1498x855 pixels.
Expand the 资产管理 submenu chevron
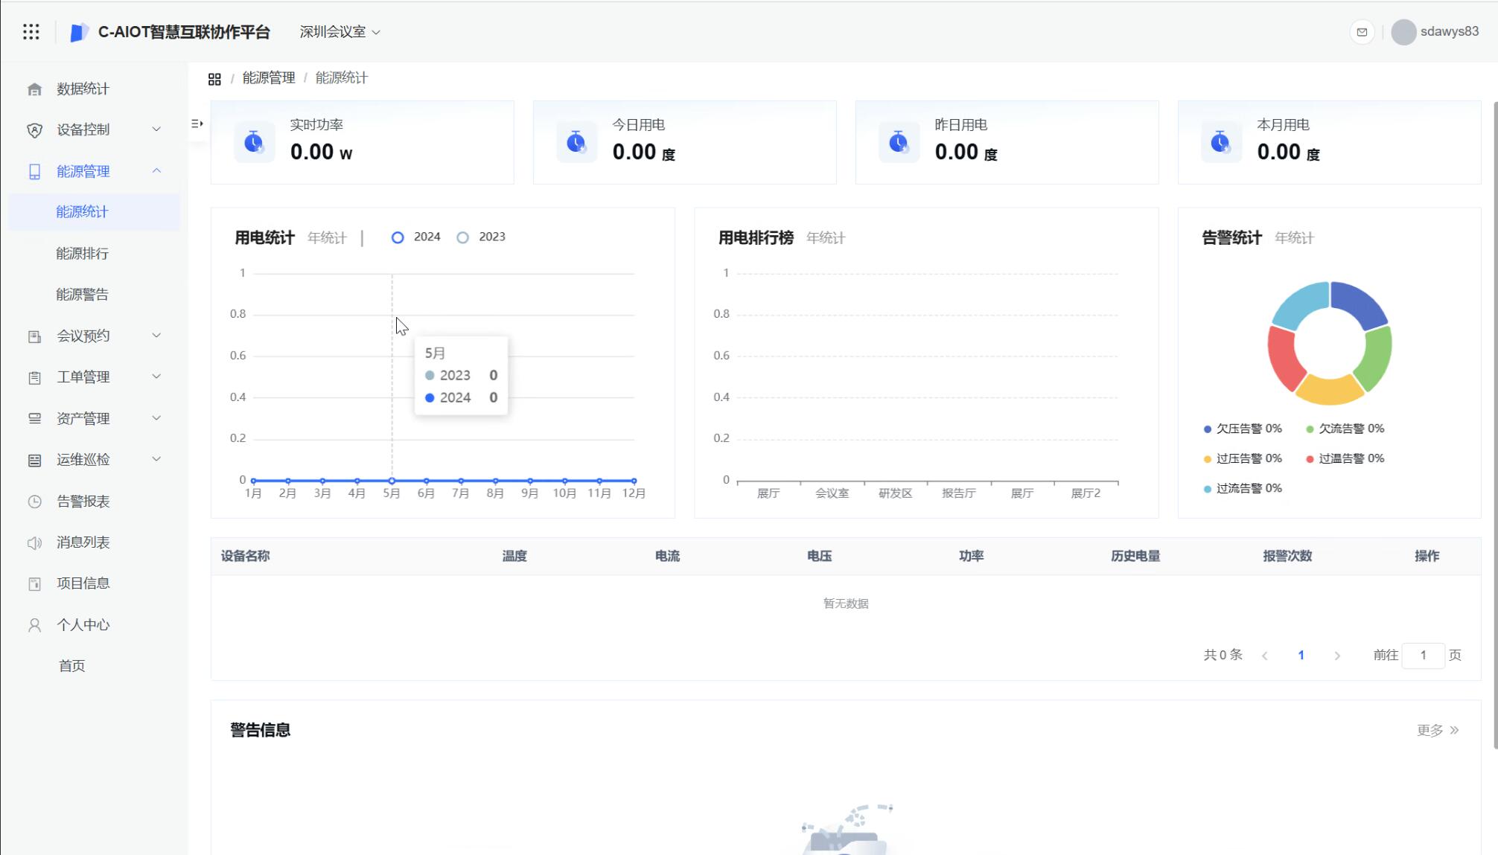pos(156,418)
